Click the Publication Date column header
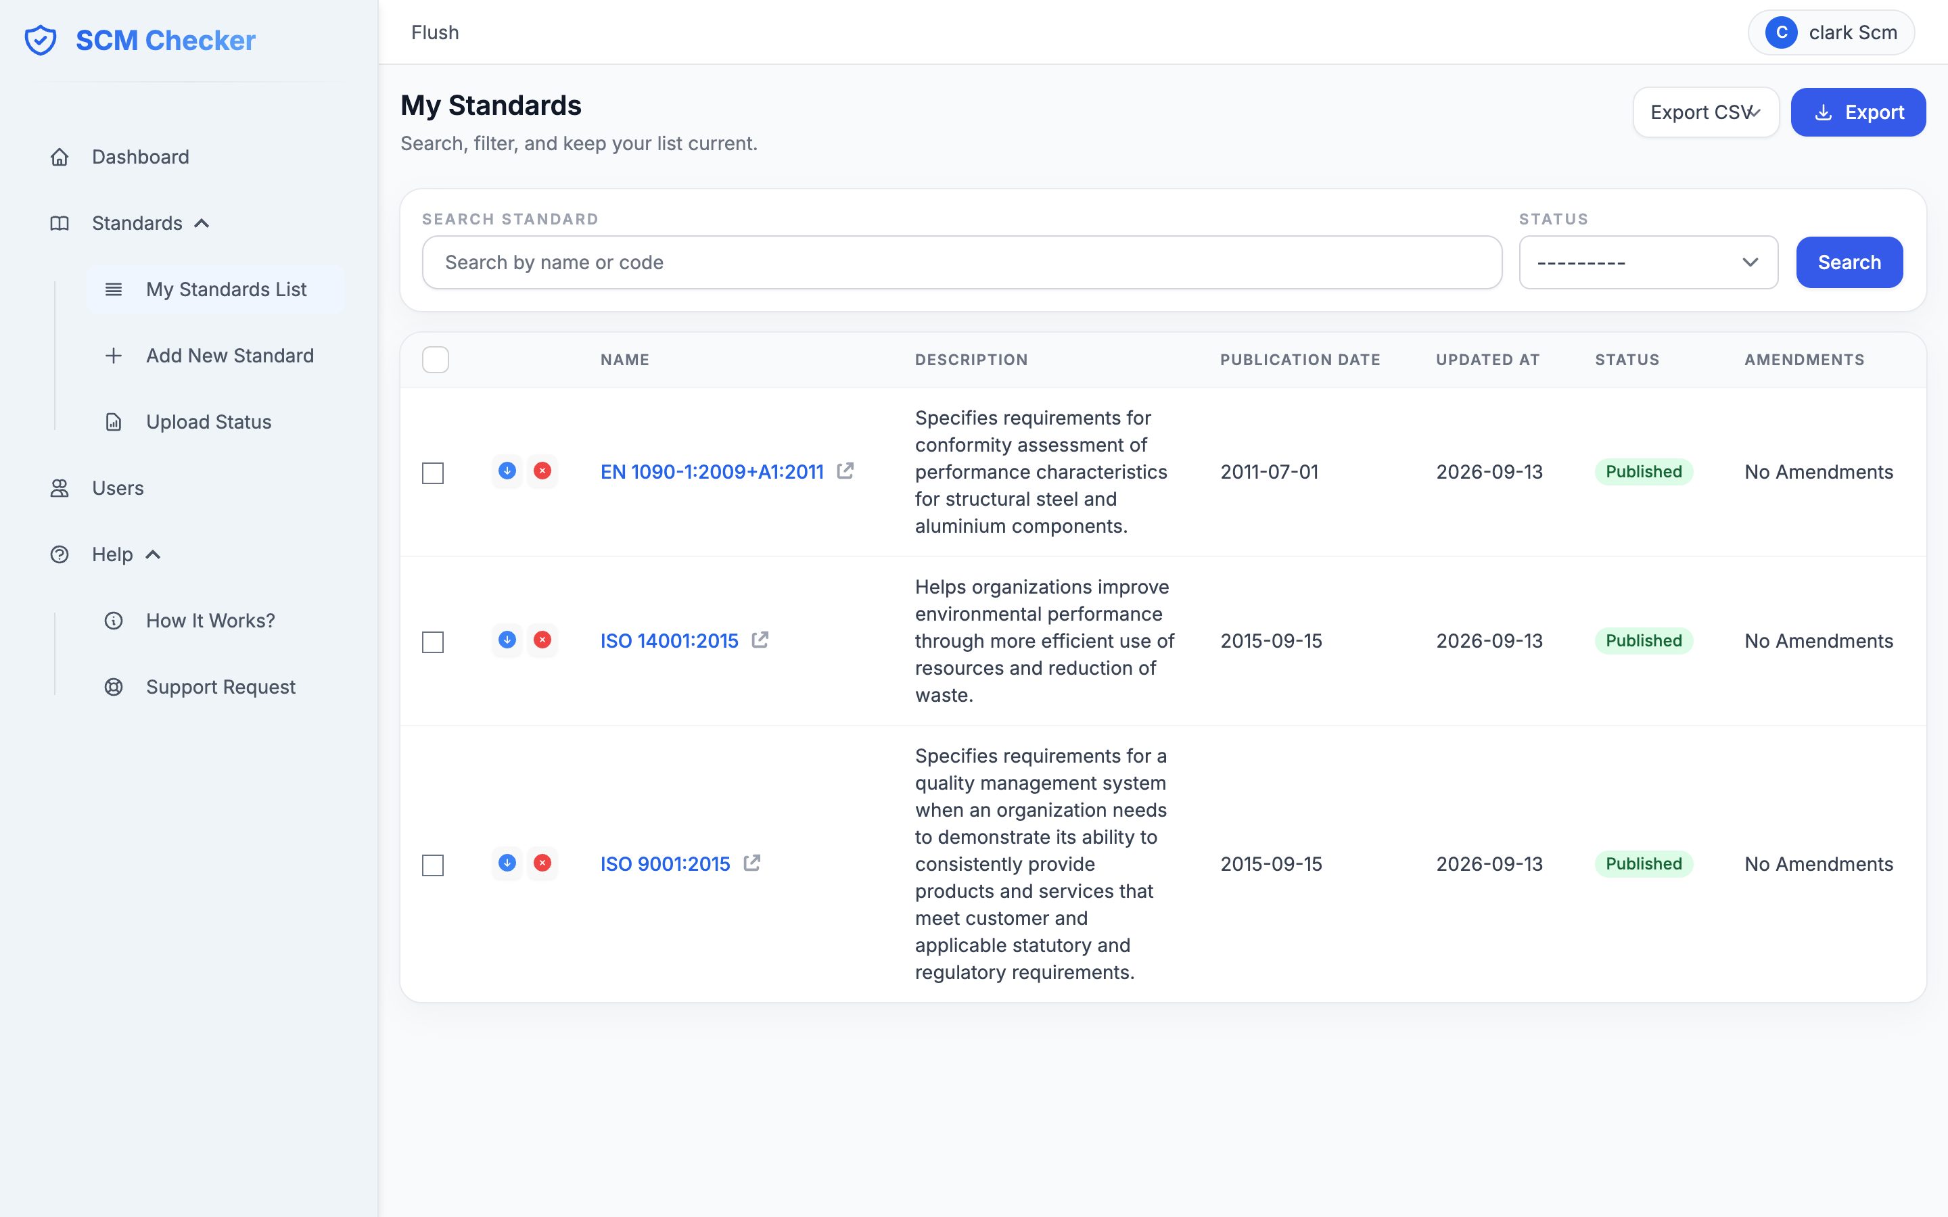 (x=1300, y=360)
